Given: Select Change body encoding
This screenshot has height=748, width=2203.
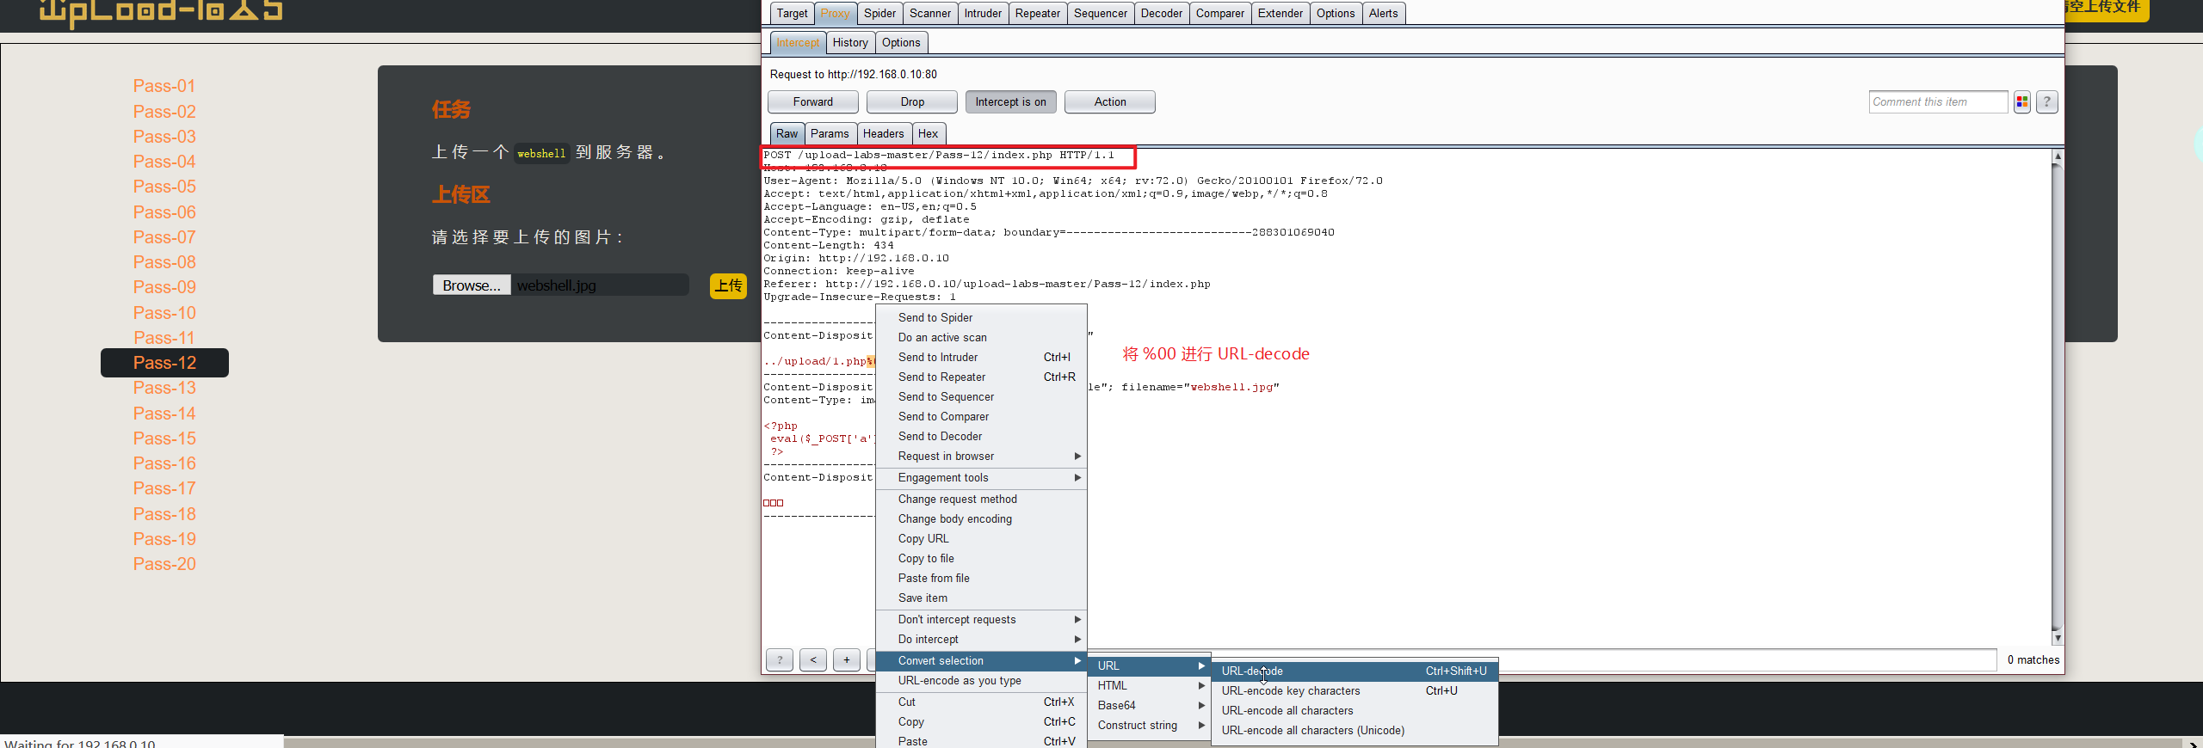Looking at the screenshot, I should [x=981, y=519].
